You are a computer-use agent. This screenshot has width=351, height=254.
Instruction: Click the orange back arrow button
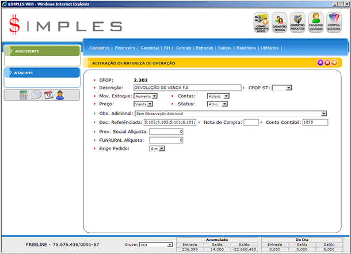pyautogui.click(x=334, y=63)
